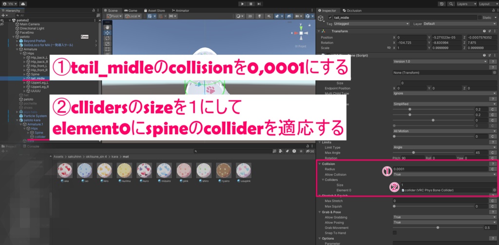Toggle Scale constrained proportions link icon
The height and width of the screenshot is (245, 499).
pyautogui.click(x=388, y=48)
